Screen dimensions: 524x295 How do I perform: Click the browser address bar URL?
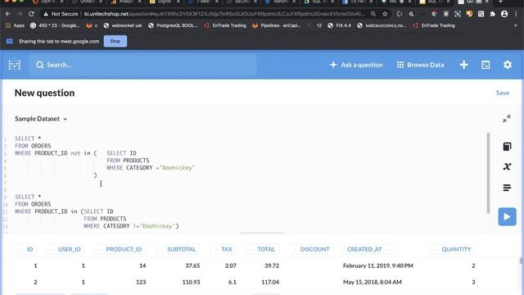click(224, 14)
